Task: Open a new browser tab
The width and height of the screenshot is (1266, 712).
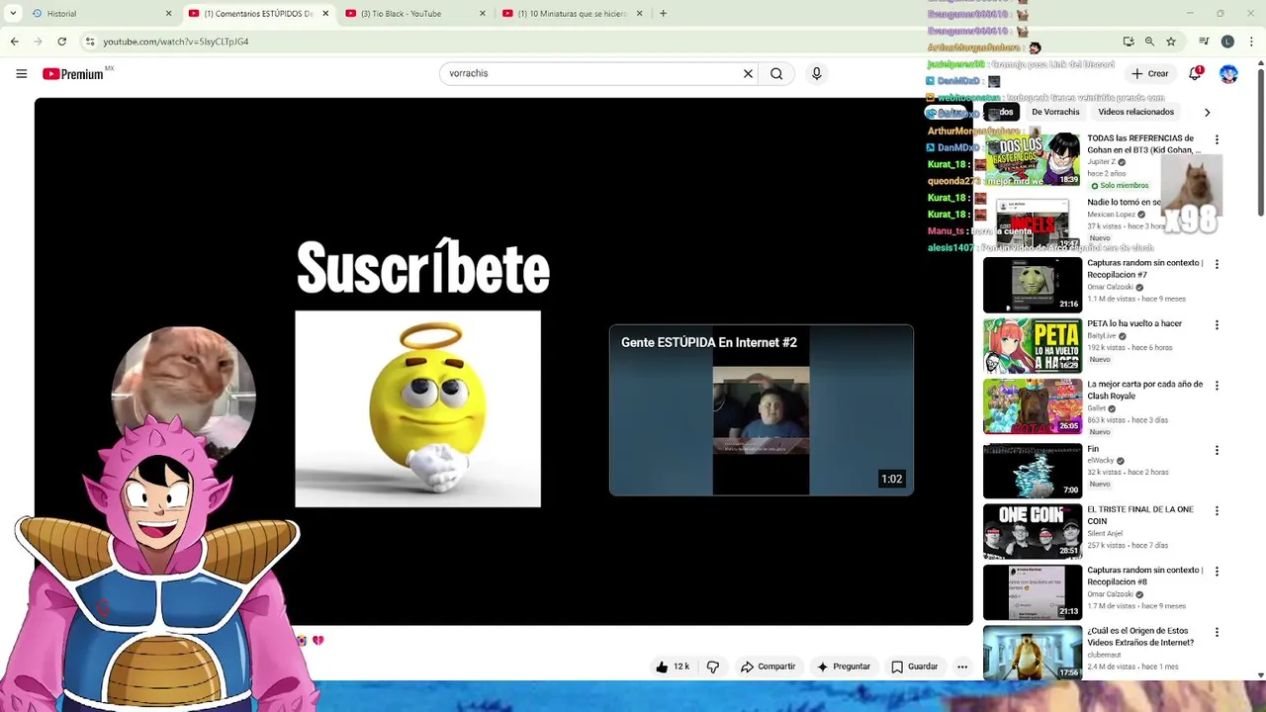Action: point(663,13)
